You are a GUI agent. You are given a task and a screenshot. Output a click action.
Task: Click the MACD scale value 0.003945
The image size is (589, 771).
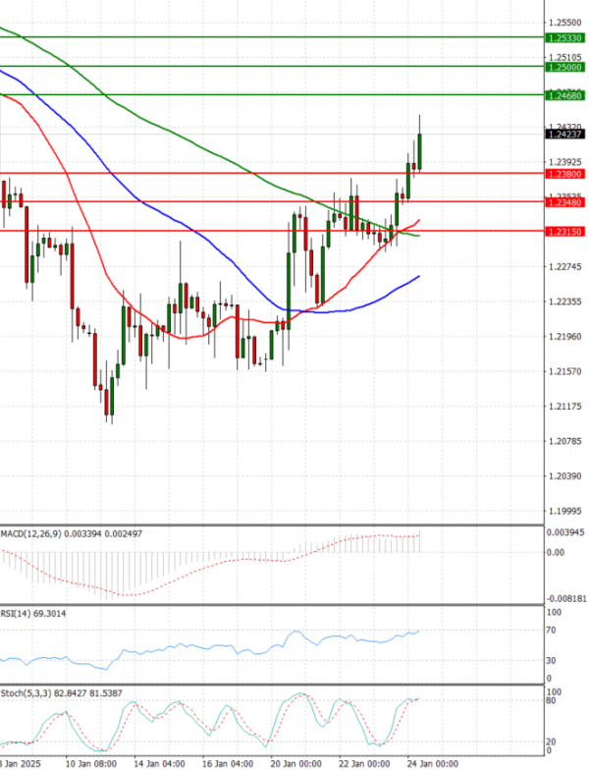(568, 532)
